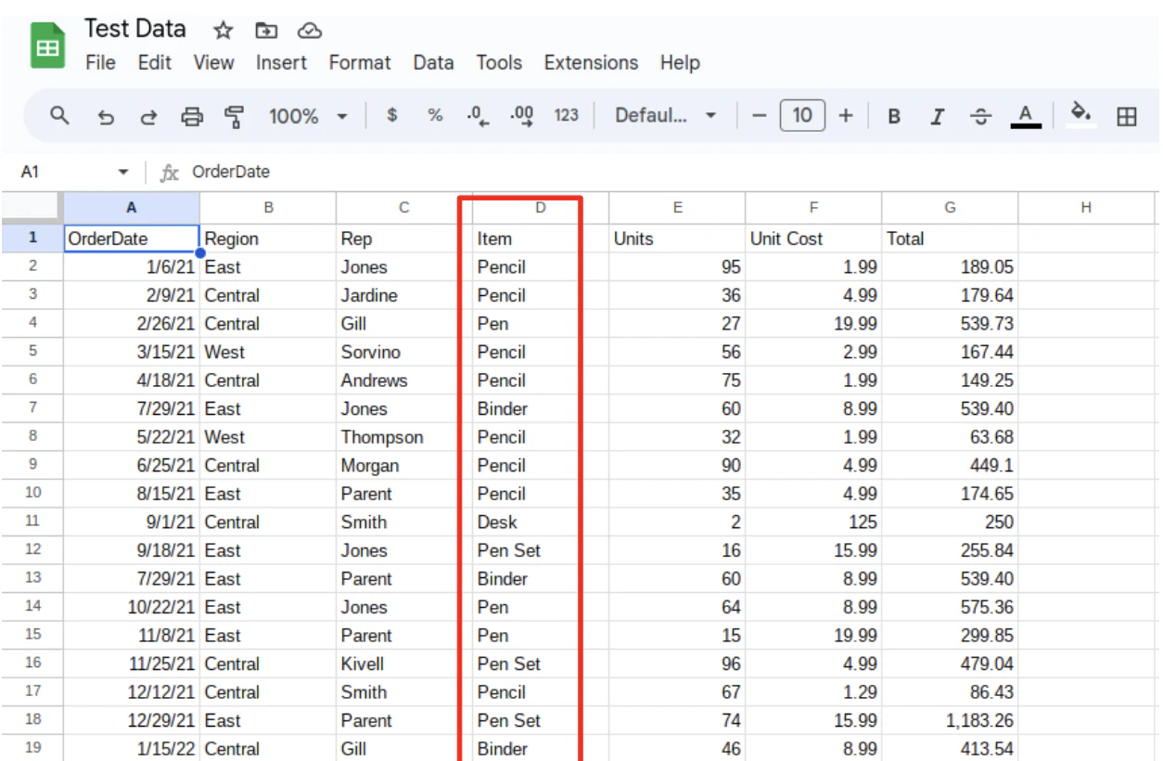Click the select-all corner box
1163x761 pixels.
click(32, 208)
